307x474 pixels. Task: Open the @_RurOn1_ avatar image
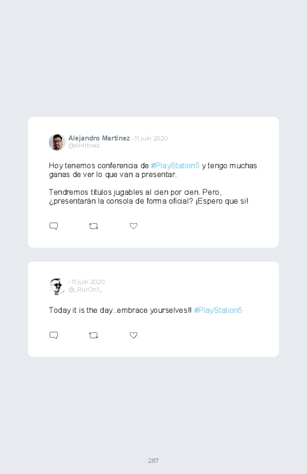pos(57,286)
